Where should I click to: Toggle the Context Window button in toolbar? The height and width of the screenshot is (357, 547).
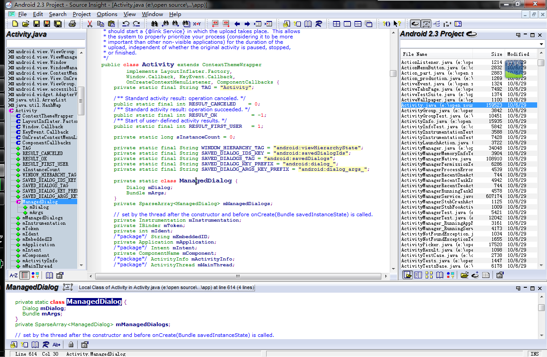(426, 24)
